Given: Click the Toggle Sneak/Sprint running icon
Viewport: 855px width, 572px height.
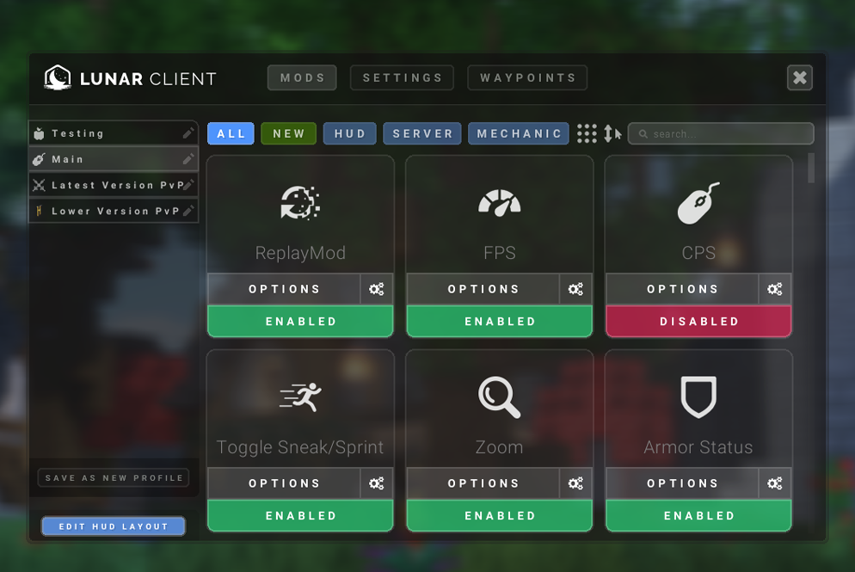Looking at the screenshot, I should tap(299, 396).
